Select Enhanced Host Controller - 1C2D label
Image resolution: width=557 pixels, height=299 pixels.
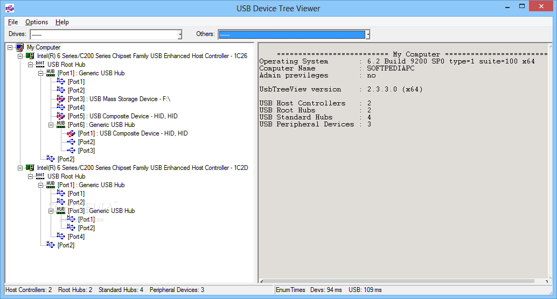pos(142,167)
